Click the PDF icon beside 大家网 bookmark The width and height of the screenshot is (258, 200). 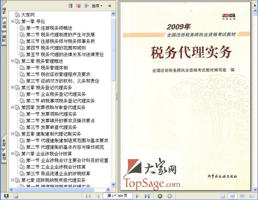tap(17, 15)
